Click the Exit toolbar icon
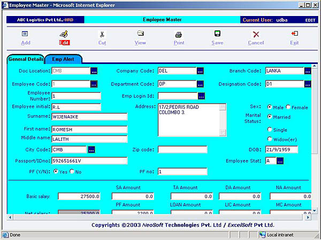 point(294,34)
